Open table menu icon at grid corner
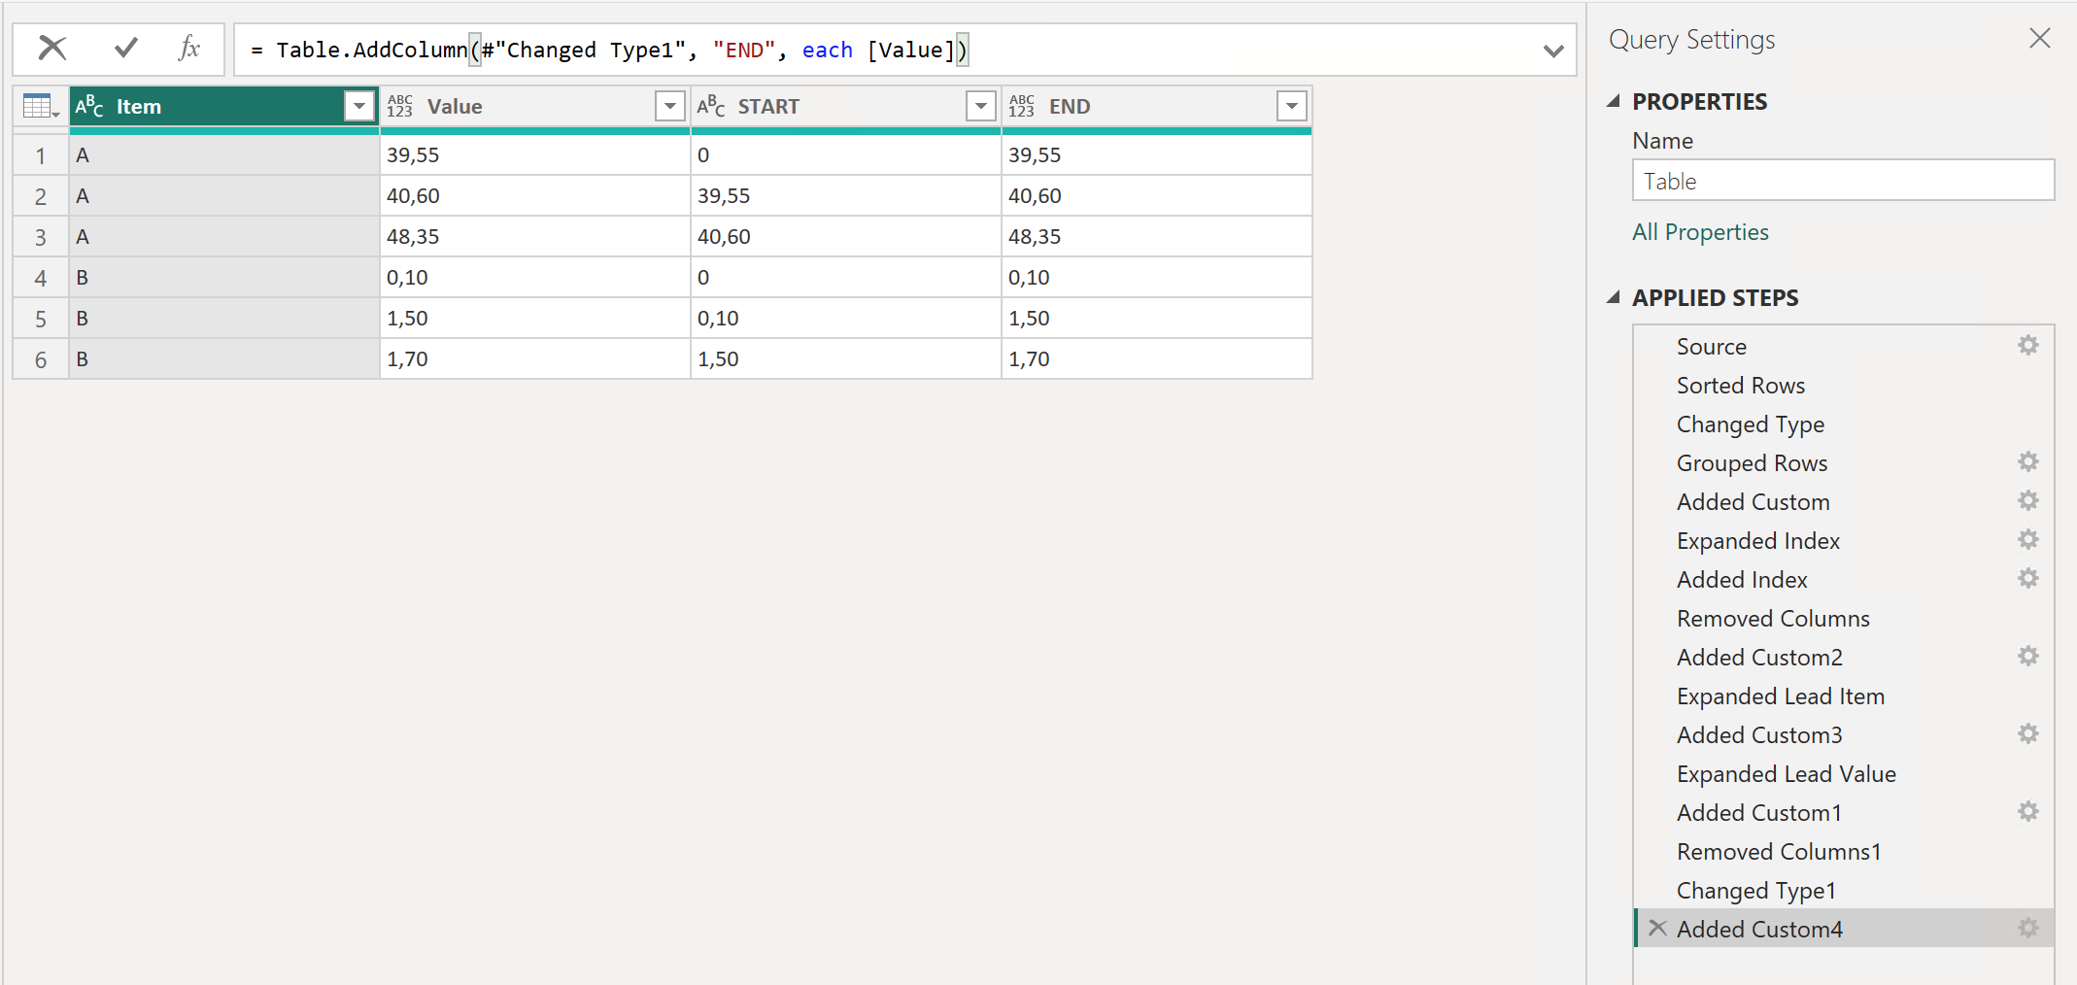 click(41, 106)
